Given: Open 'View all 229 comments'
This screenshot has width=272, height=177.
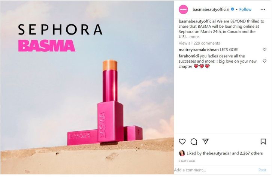Looking at the screenshot, I should point(199,43).
